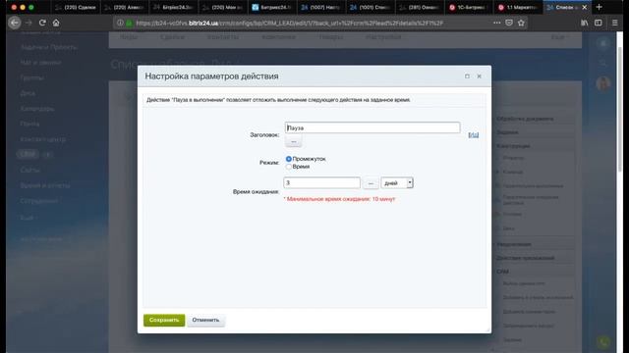629x353 pixels.
Task: Open the Firefox hamburger menu
Action: pyautogui.click(x=614, y=23)
